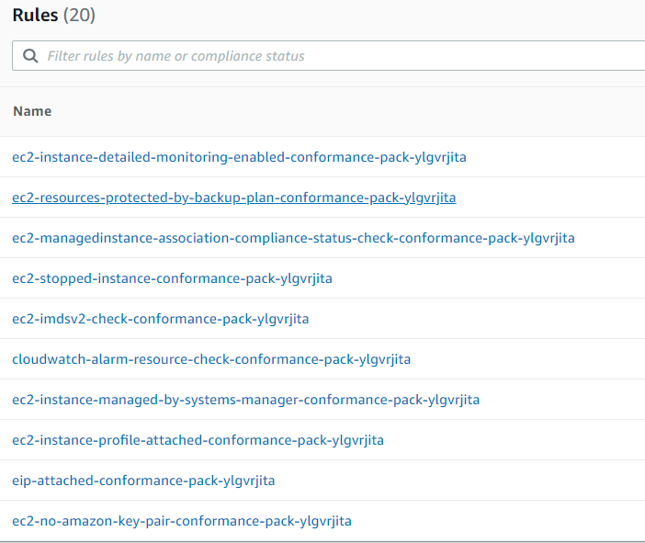This screenshot has width=645, height=543.
Task: Open ec2-managedinstance-association-compliance-status-check rule
Action: click(293, 238)
